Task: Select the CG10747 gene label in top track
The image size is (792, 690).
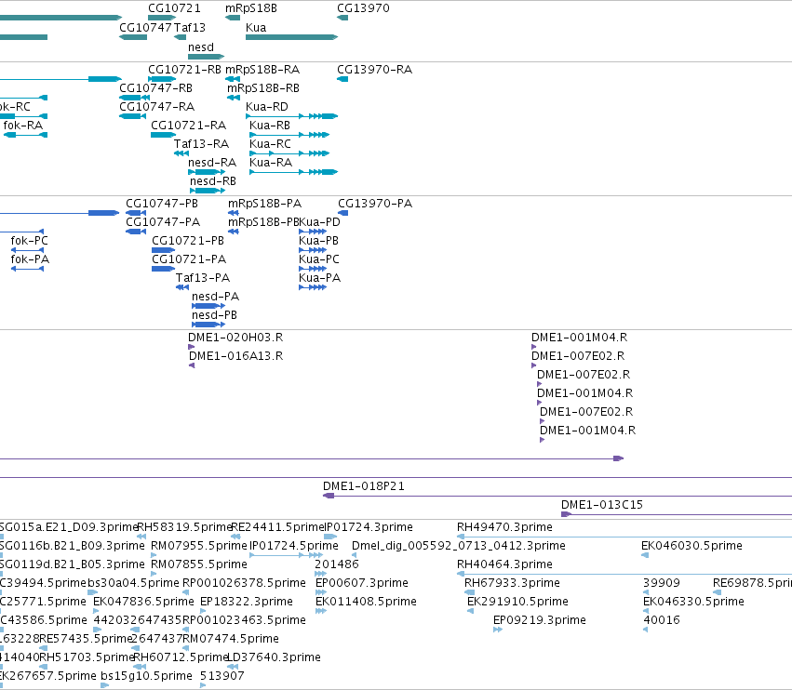Action: [x=145, y=28]
